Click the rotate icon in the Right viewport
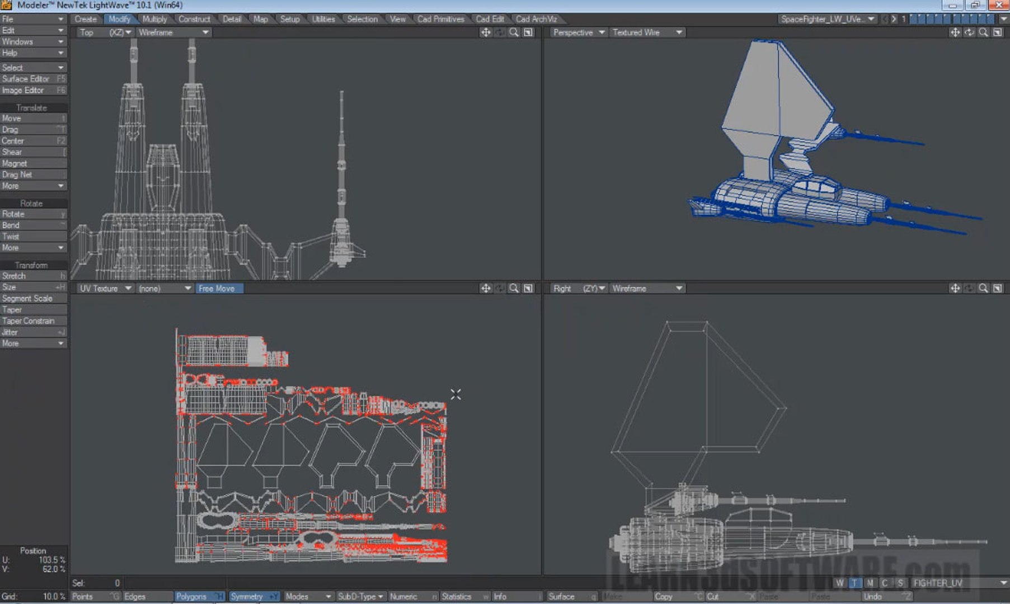This screenshot has height=604, width=1010. point(969,288)
